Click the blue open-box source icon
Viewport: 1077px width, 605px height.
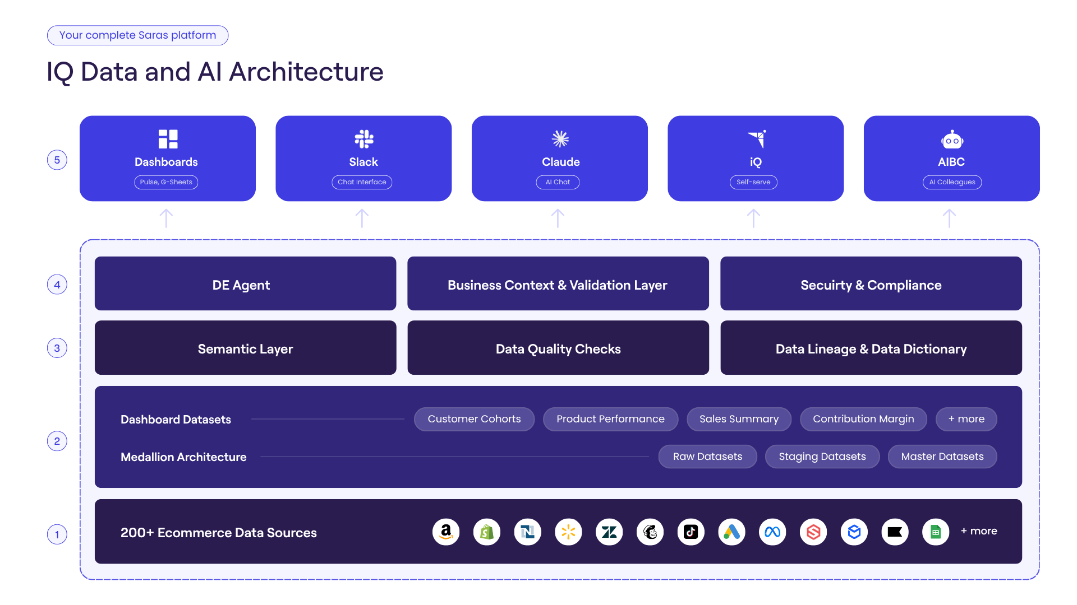[x=854, y=532]
